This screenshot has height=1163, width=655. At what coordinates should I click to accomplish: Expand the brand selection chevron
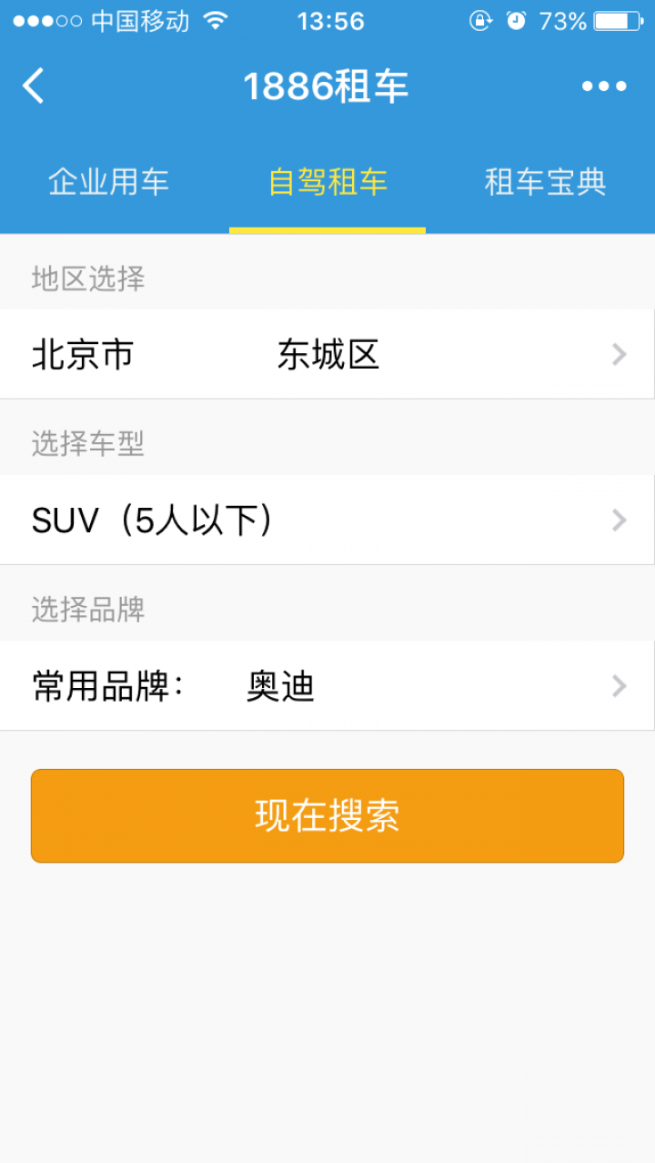(x=620, y=685)
